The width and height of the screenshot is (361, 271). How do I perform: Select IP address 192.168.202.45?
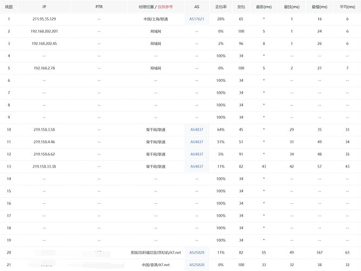click(44, 43)
